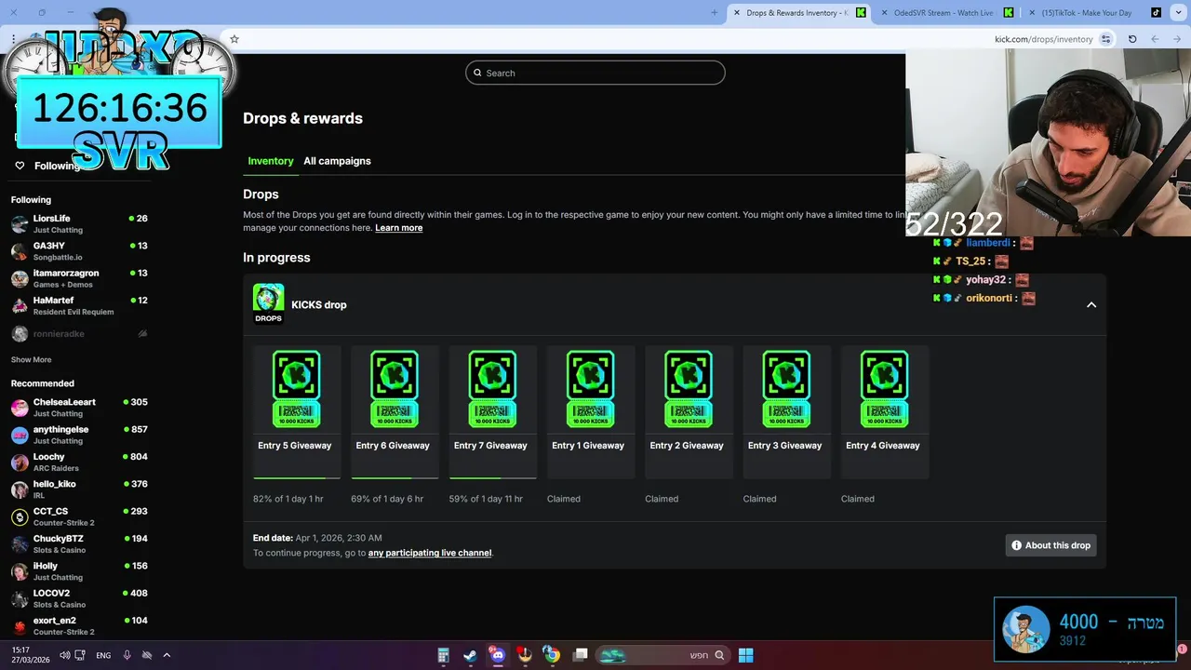Bookmark page with star icon
This screenshot has height=670, width=1191.
pyautogui.click(x=234, y=39)
